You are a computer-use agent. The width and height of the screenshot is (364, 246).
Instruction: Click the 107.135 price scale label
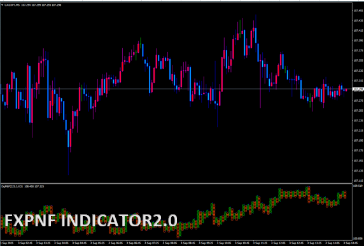click(358, 170)
